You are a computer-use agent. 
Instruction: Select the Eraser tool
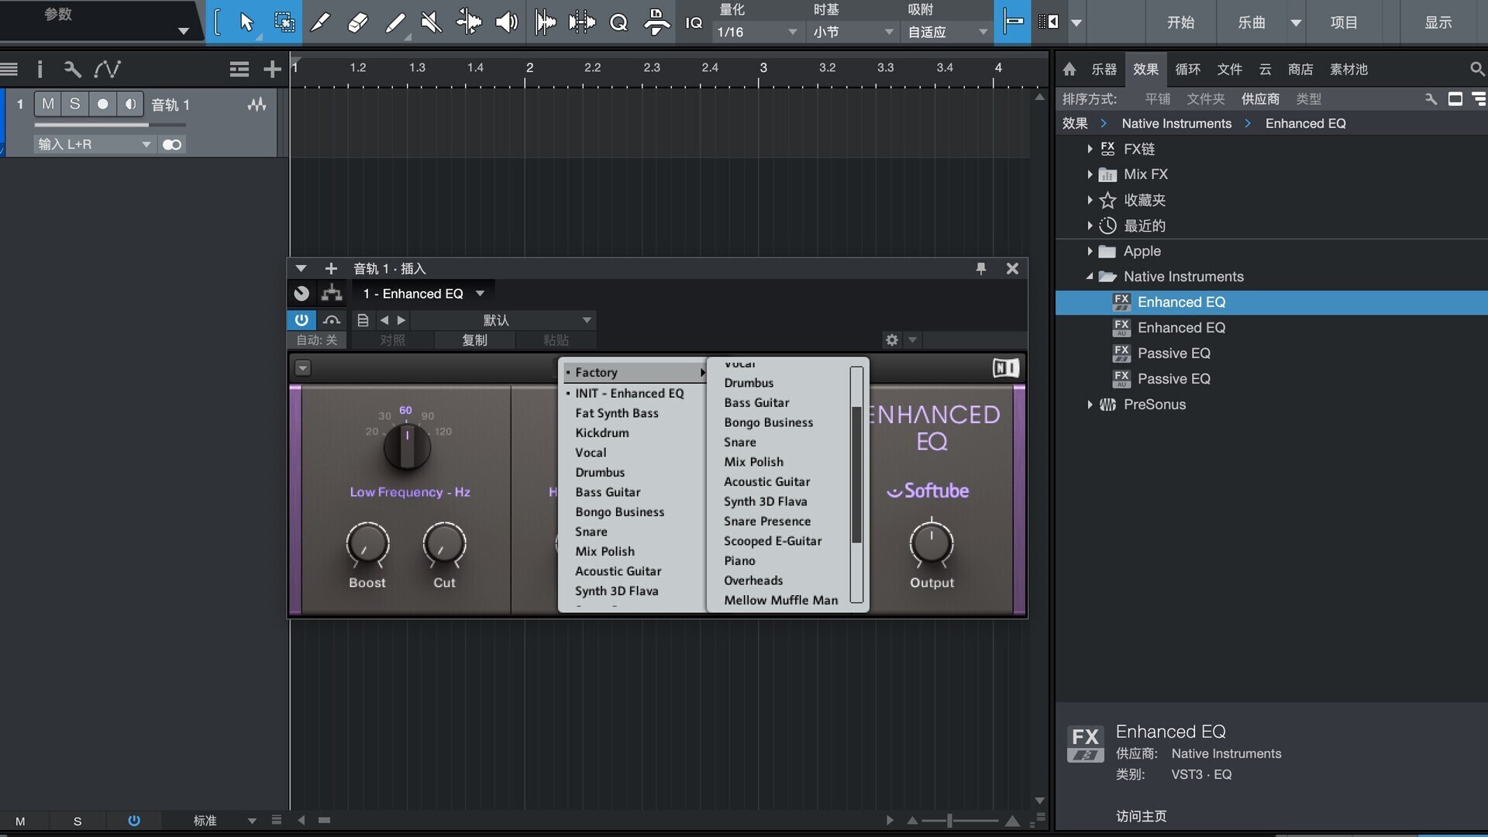point(357,22)
